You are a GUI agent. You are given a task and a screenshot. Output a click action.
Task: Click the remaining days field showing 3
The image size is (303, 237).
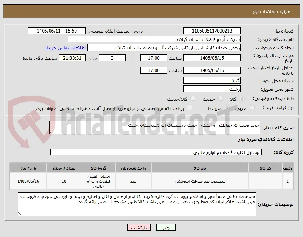pyautogui.click(x=112, y=58)
